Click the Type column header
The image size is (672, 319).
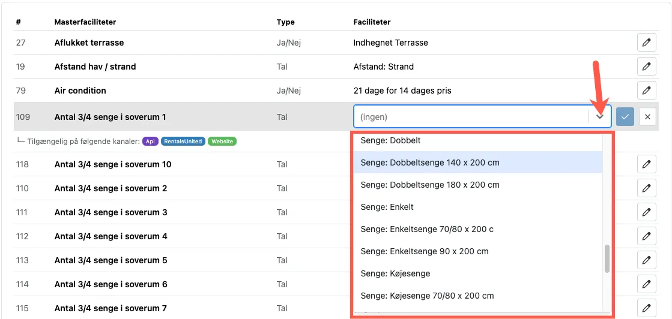click(285, 22)
